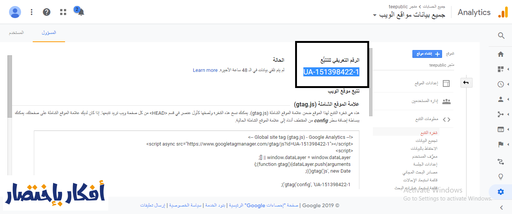The width and height of the screenshot is (512, 214).
Task: Click the علامة الموقع الشاملة (gtag.js) heading
Action: tap(326, 104)
